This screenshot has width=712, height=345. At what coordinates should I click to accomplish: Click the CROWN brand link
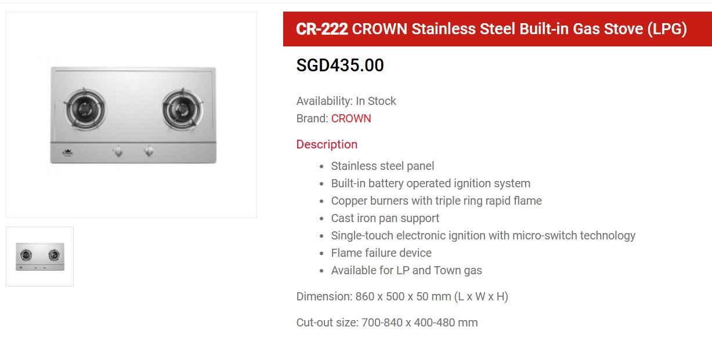pos(350,119)
